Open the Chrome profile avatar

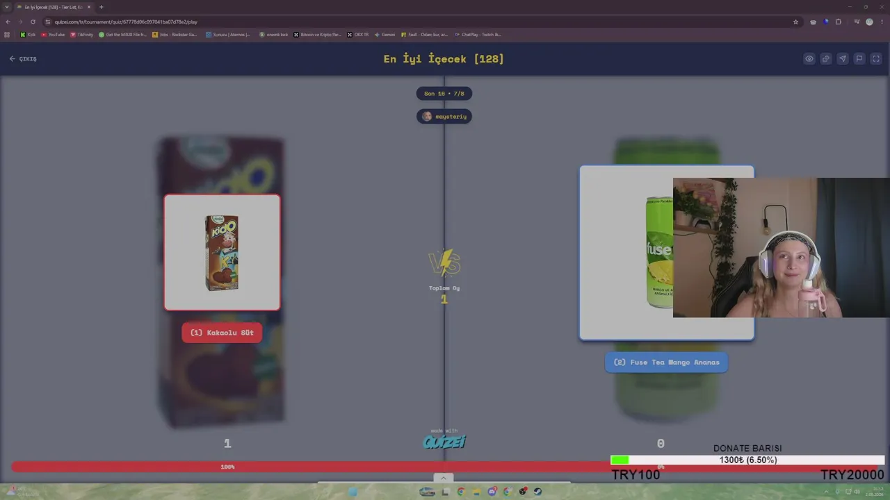[x=869, y=22]
